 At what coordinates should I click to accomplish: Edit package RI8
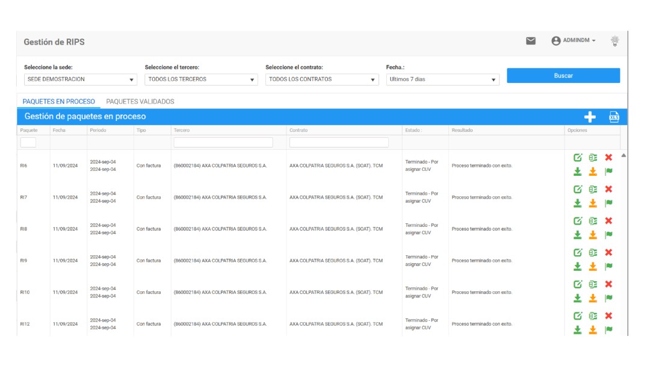pos(577,221)
